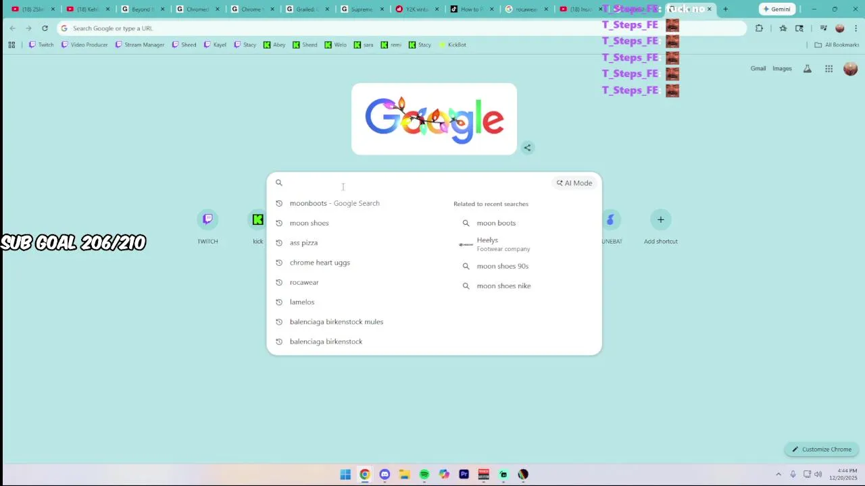Open the Windows Start menu
This screenshot has width=865, height=486.
pyautogui.click(x=345, y=475)
